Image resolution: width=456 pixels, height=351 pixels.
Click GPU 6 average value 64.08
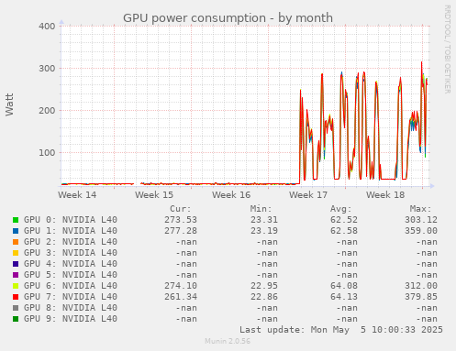click(344, 286)
